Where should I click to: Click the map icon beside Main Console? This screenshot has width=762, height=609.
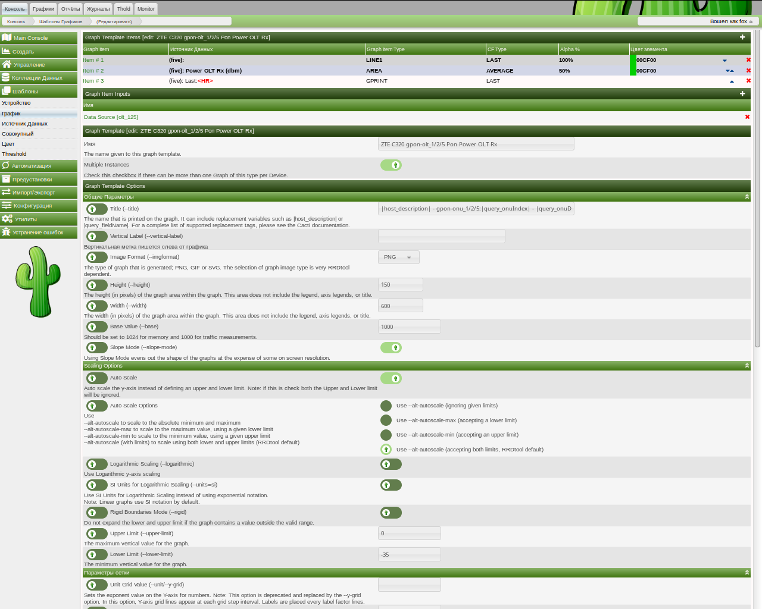click(x=7, y=37)
